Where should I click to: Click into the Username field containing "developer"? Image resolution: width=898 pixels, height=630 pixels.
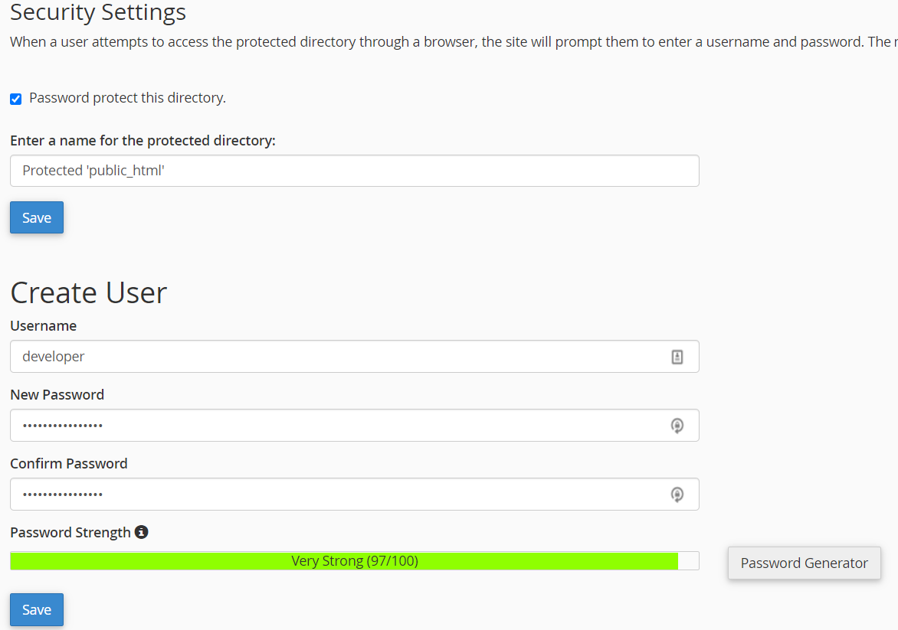point(337,357)
